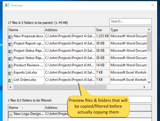This screenshot has width=160, height=121.
Task: Click the Word icon of Product Reviews row
Action: [x=11, y=66]
